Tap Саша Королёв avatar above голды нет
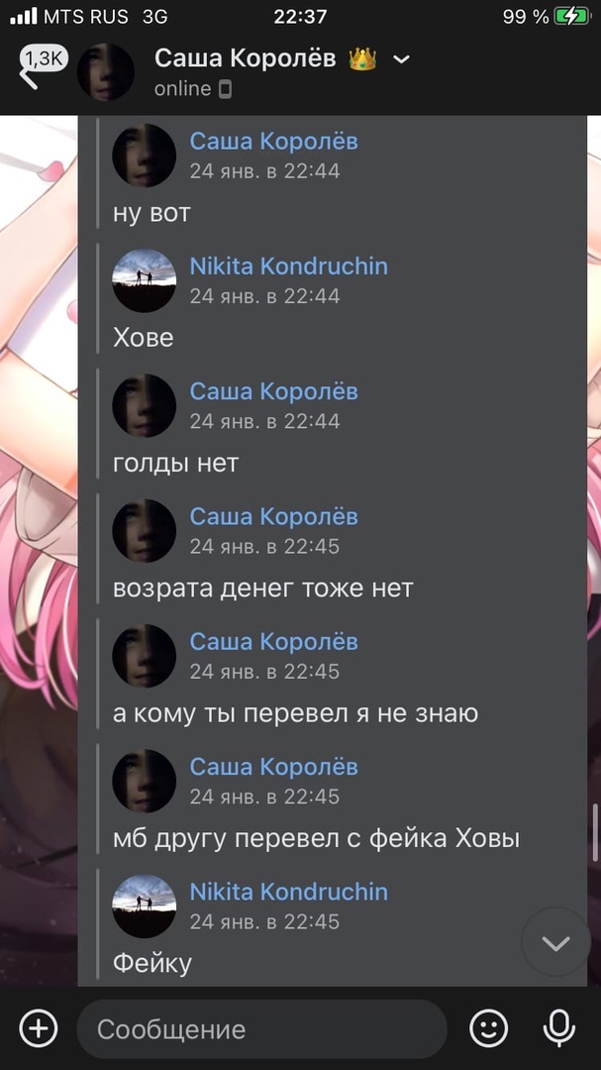The image size is (601, 1070). (x=144, y=405)
